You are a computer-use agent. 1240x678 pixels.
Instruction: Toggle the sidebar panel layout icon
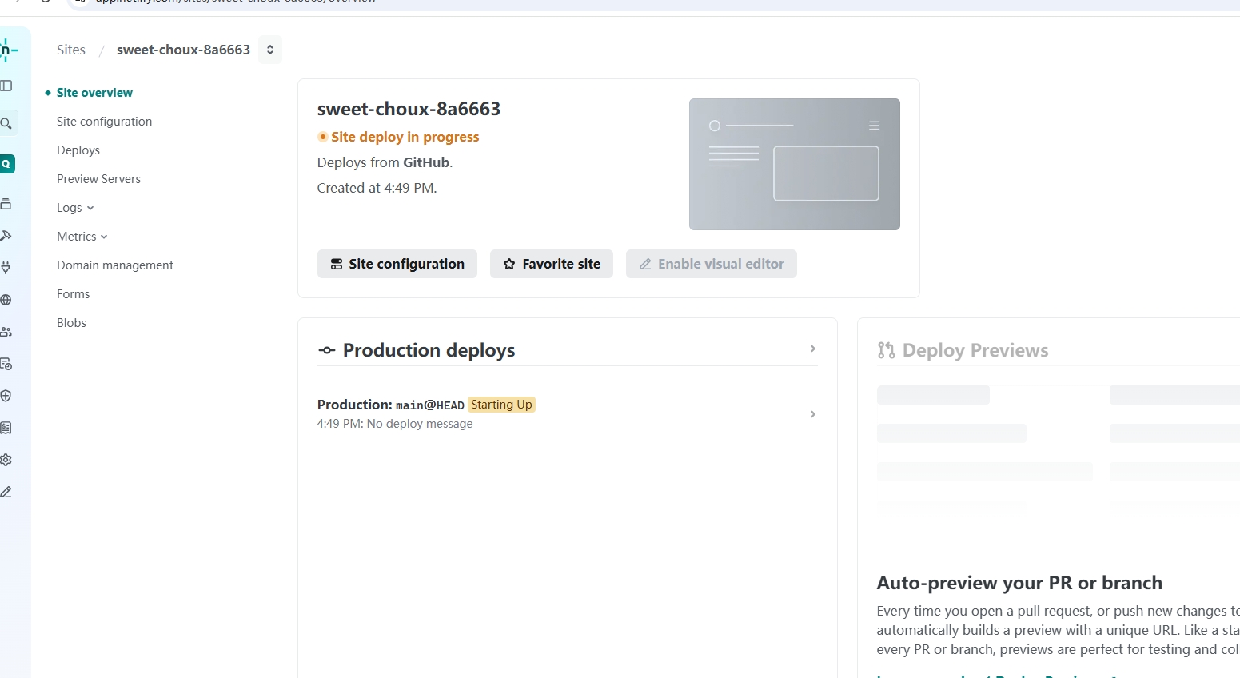click(x=6, y=86)
